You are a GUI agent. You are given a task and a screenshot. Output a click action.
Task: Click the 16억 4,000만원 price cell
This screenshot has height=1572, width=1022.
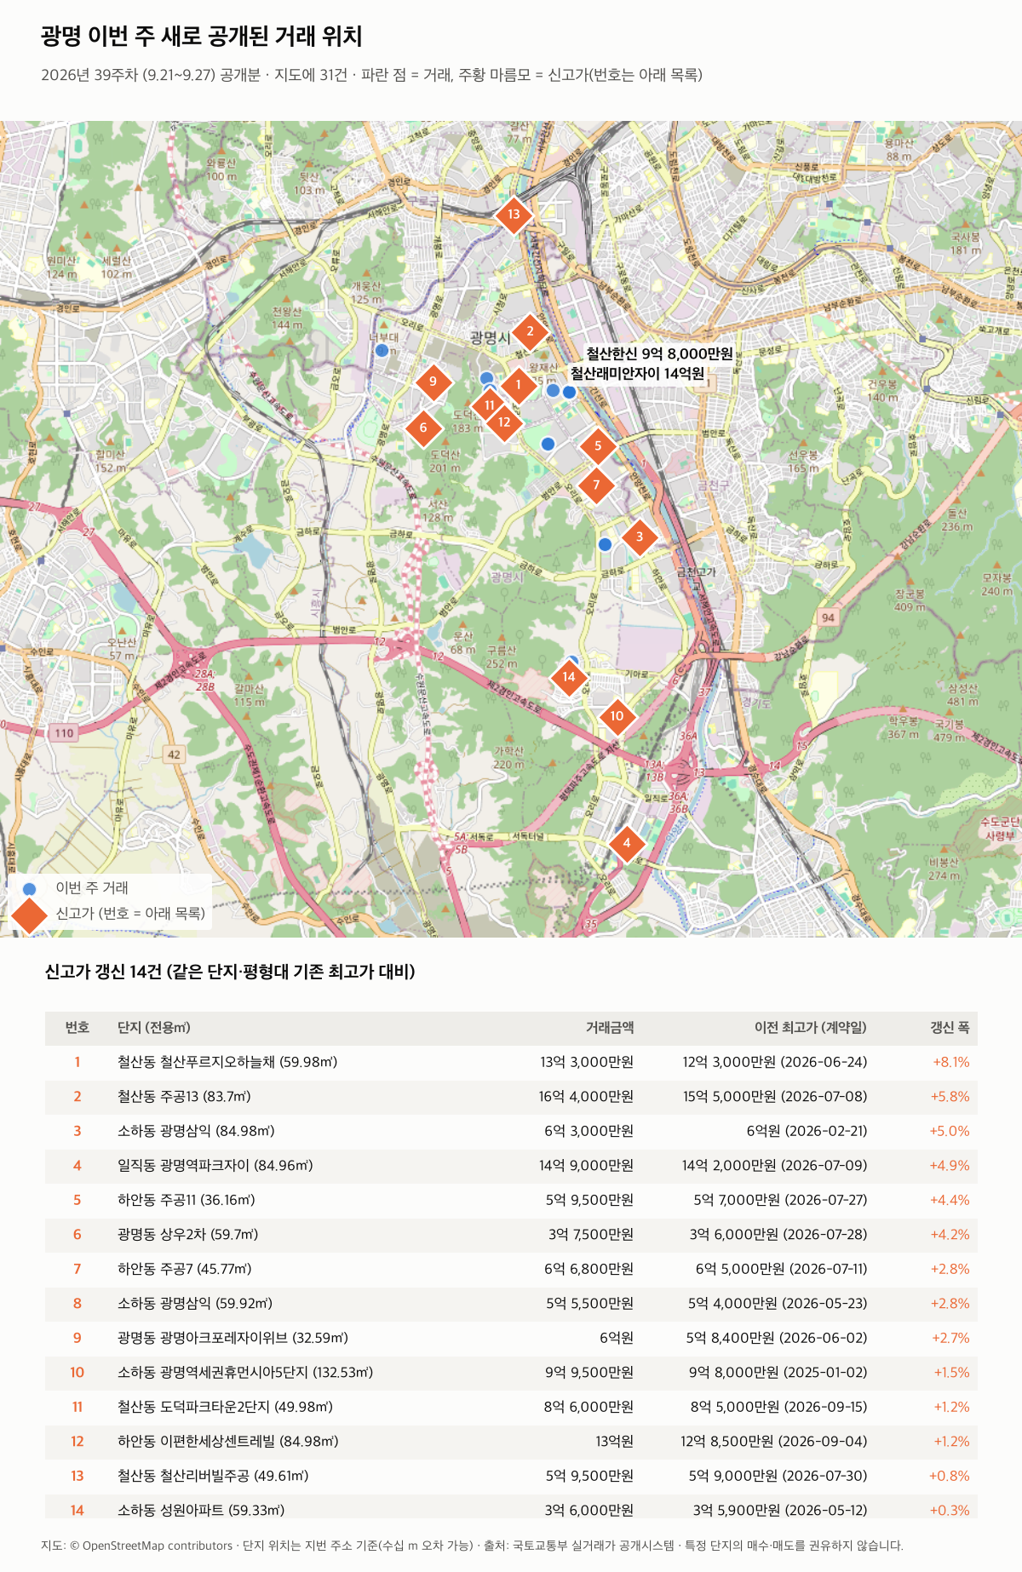(x=586, y=1097)
